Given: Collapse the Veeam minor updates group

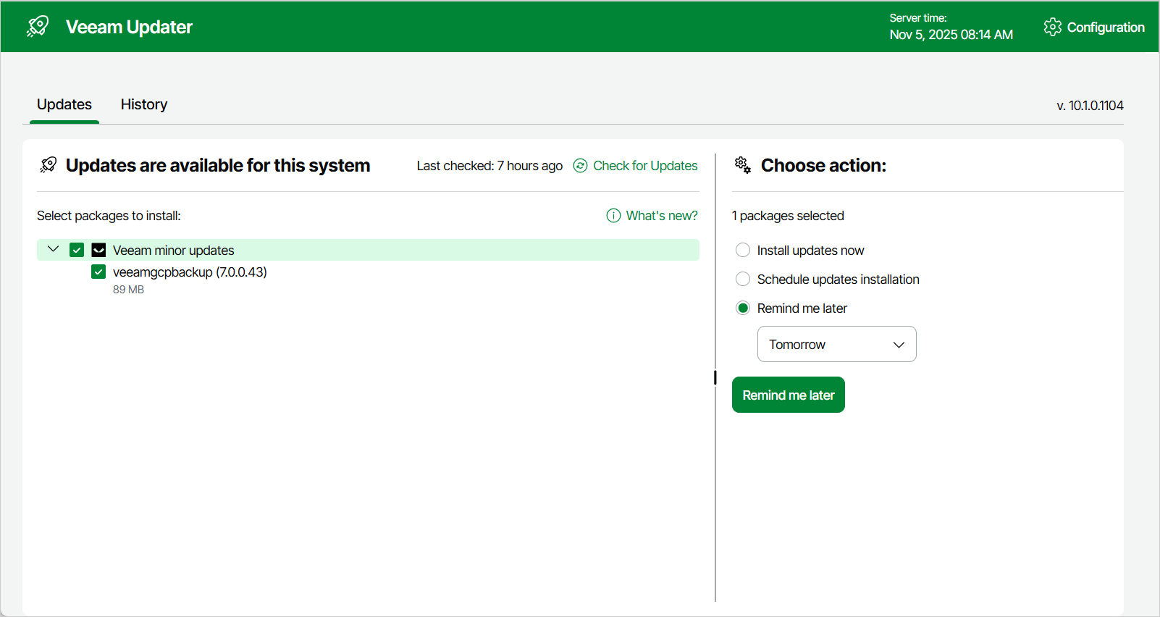Looking at the screenshot, I should click(53, 249).
